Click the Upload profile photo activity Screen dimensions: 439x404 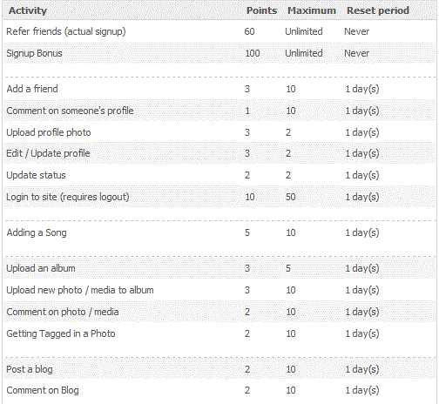click(x=49, y=132)
